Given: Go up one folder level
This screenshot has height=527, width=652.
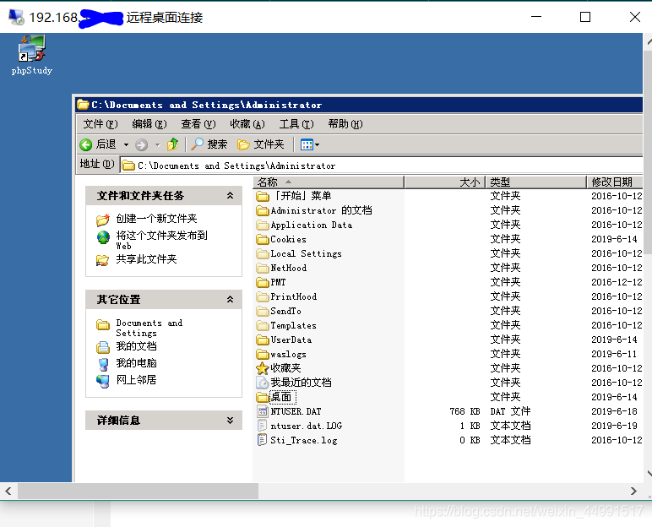Looking at the screenshot, I should [172, 144].
